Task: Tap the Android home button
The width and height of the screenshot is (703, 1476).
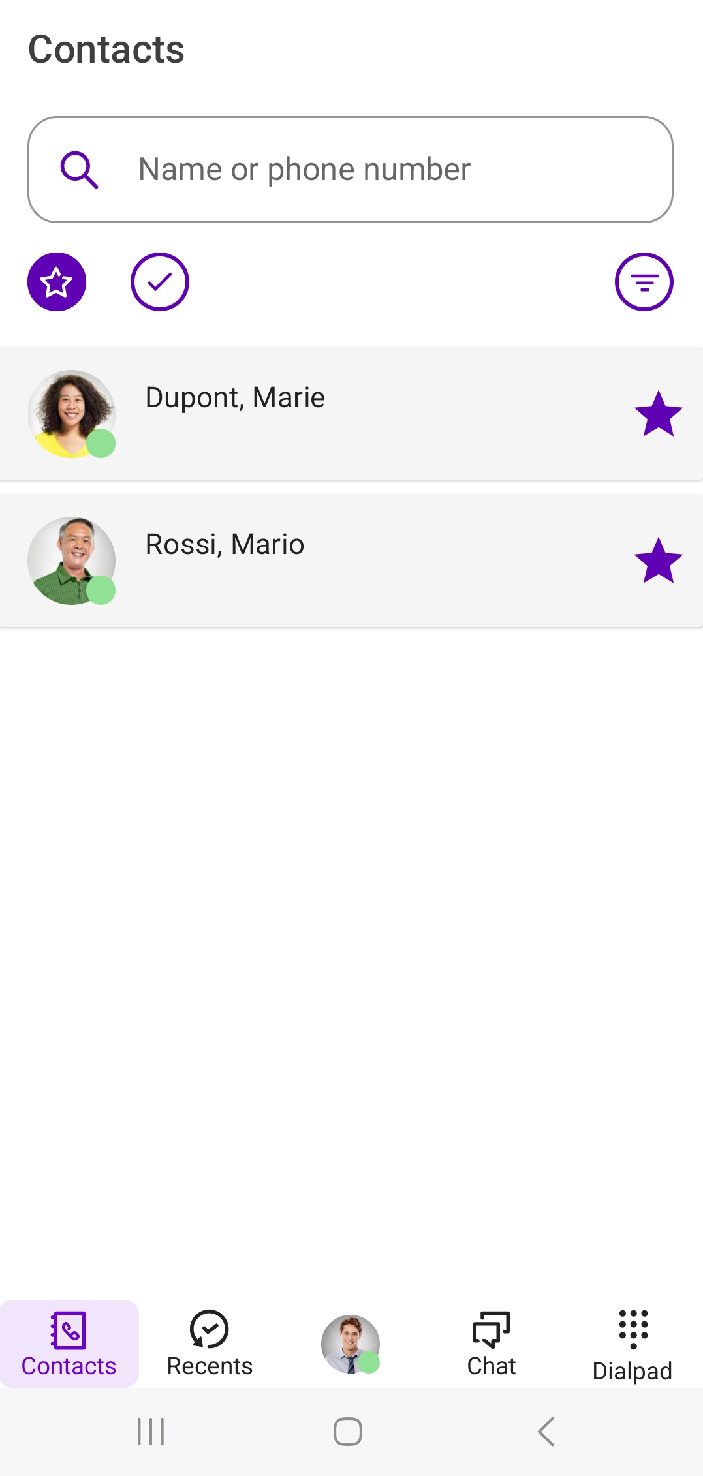Action: pos(348,1432)
